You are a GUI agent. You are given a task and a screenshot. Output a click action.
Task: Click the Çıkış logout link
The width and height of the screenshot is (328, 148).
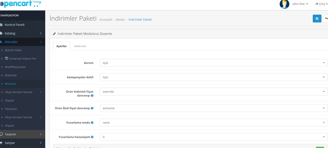point(322,4)
